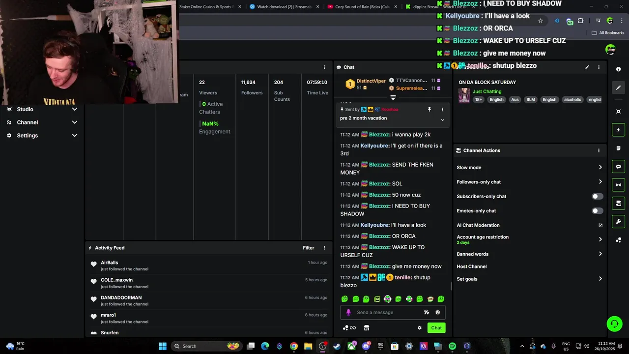Switch to Cozy Sound of Rain tab
The height and width of the screenshot is (354, 629).
[x=362, y=7]
